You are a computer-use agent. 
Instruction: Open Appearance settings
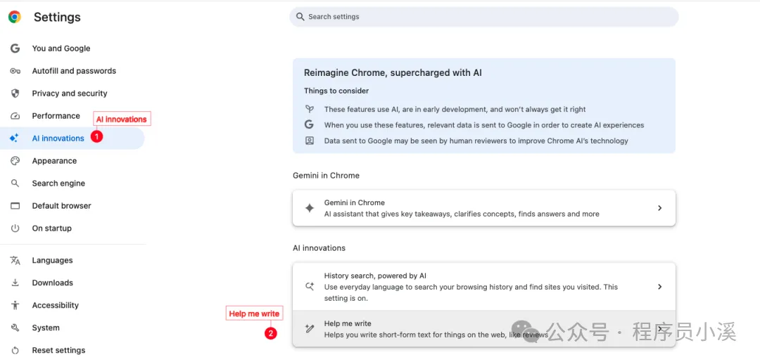(54, 161)
